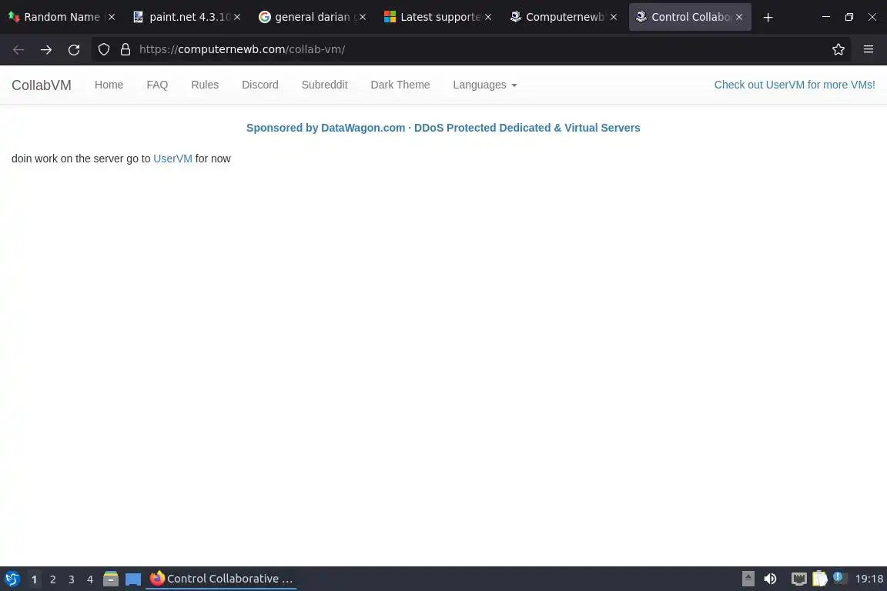The width and height of the screenshot is (887, 591).
Task: Open the clipboard manager tray icon
Action: 820,579
